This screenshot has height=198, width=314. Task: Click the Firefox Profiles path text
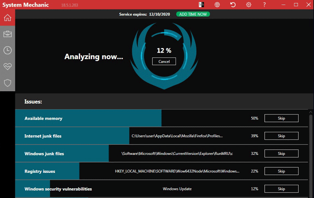click(177, 136)
